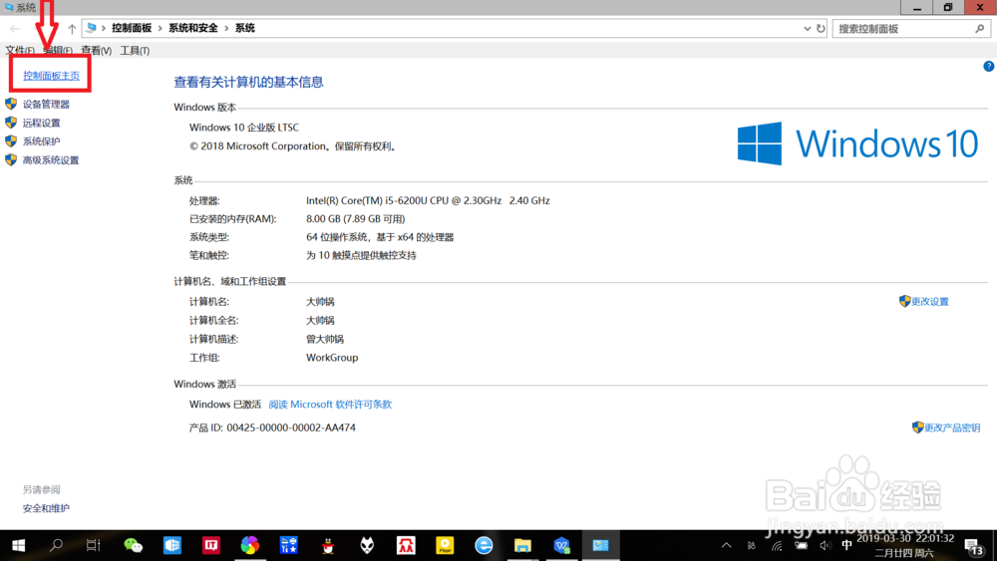
Task: Open Action Center notifications showing 13
Action: click(974, 546)
